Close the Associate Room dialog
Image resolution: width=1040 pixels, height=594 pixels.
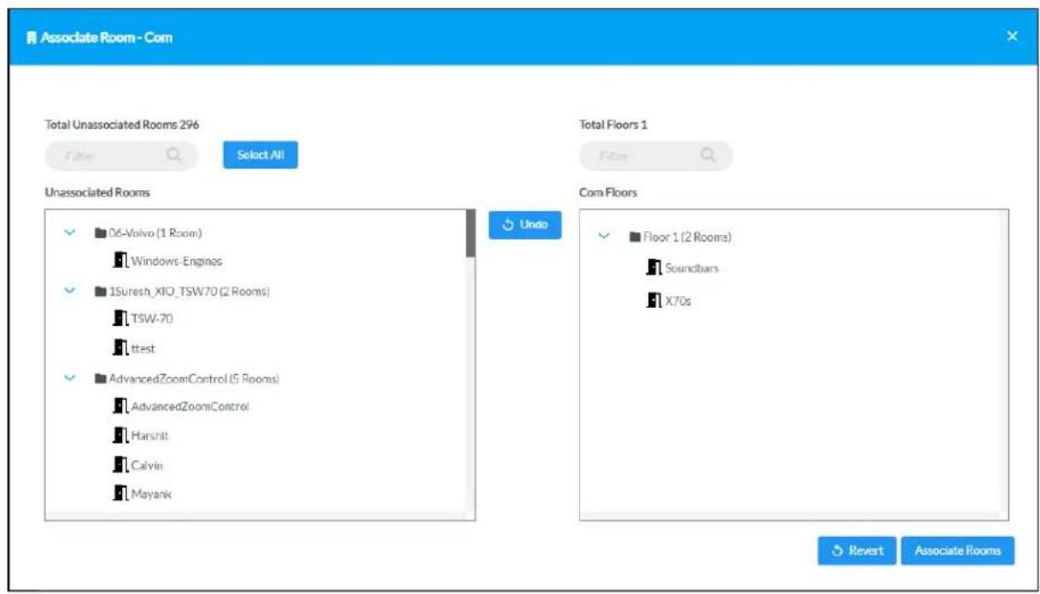1013,36
